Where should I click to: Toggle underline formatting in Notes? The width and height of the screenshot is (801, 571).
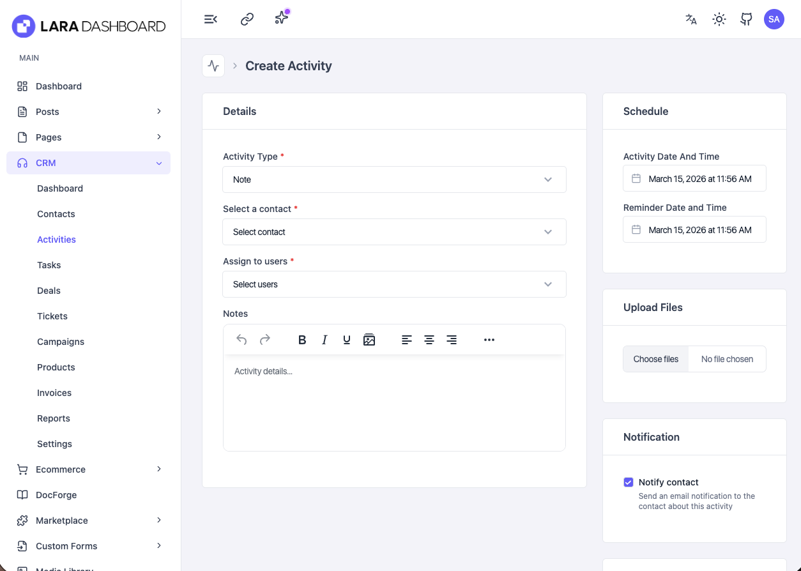[x=347, y=340]
